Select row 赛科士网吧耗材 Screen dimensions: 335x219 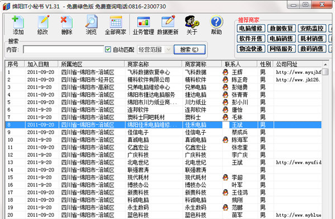(163, 117)
